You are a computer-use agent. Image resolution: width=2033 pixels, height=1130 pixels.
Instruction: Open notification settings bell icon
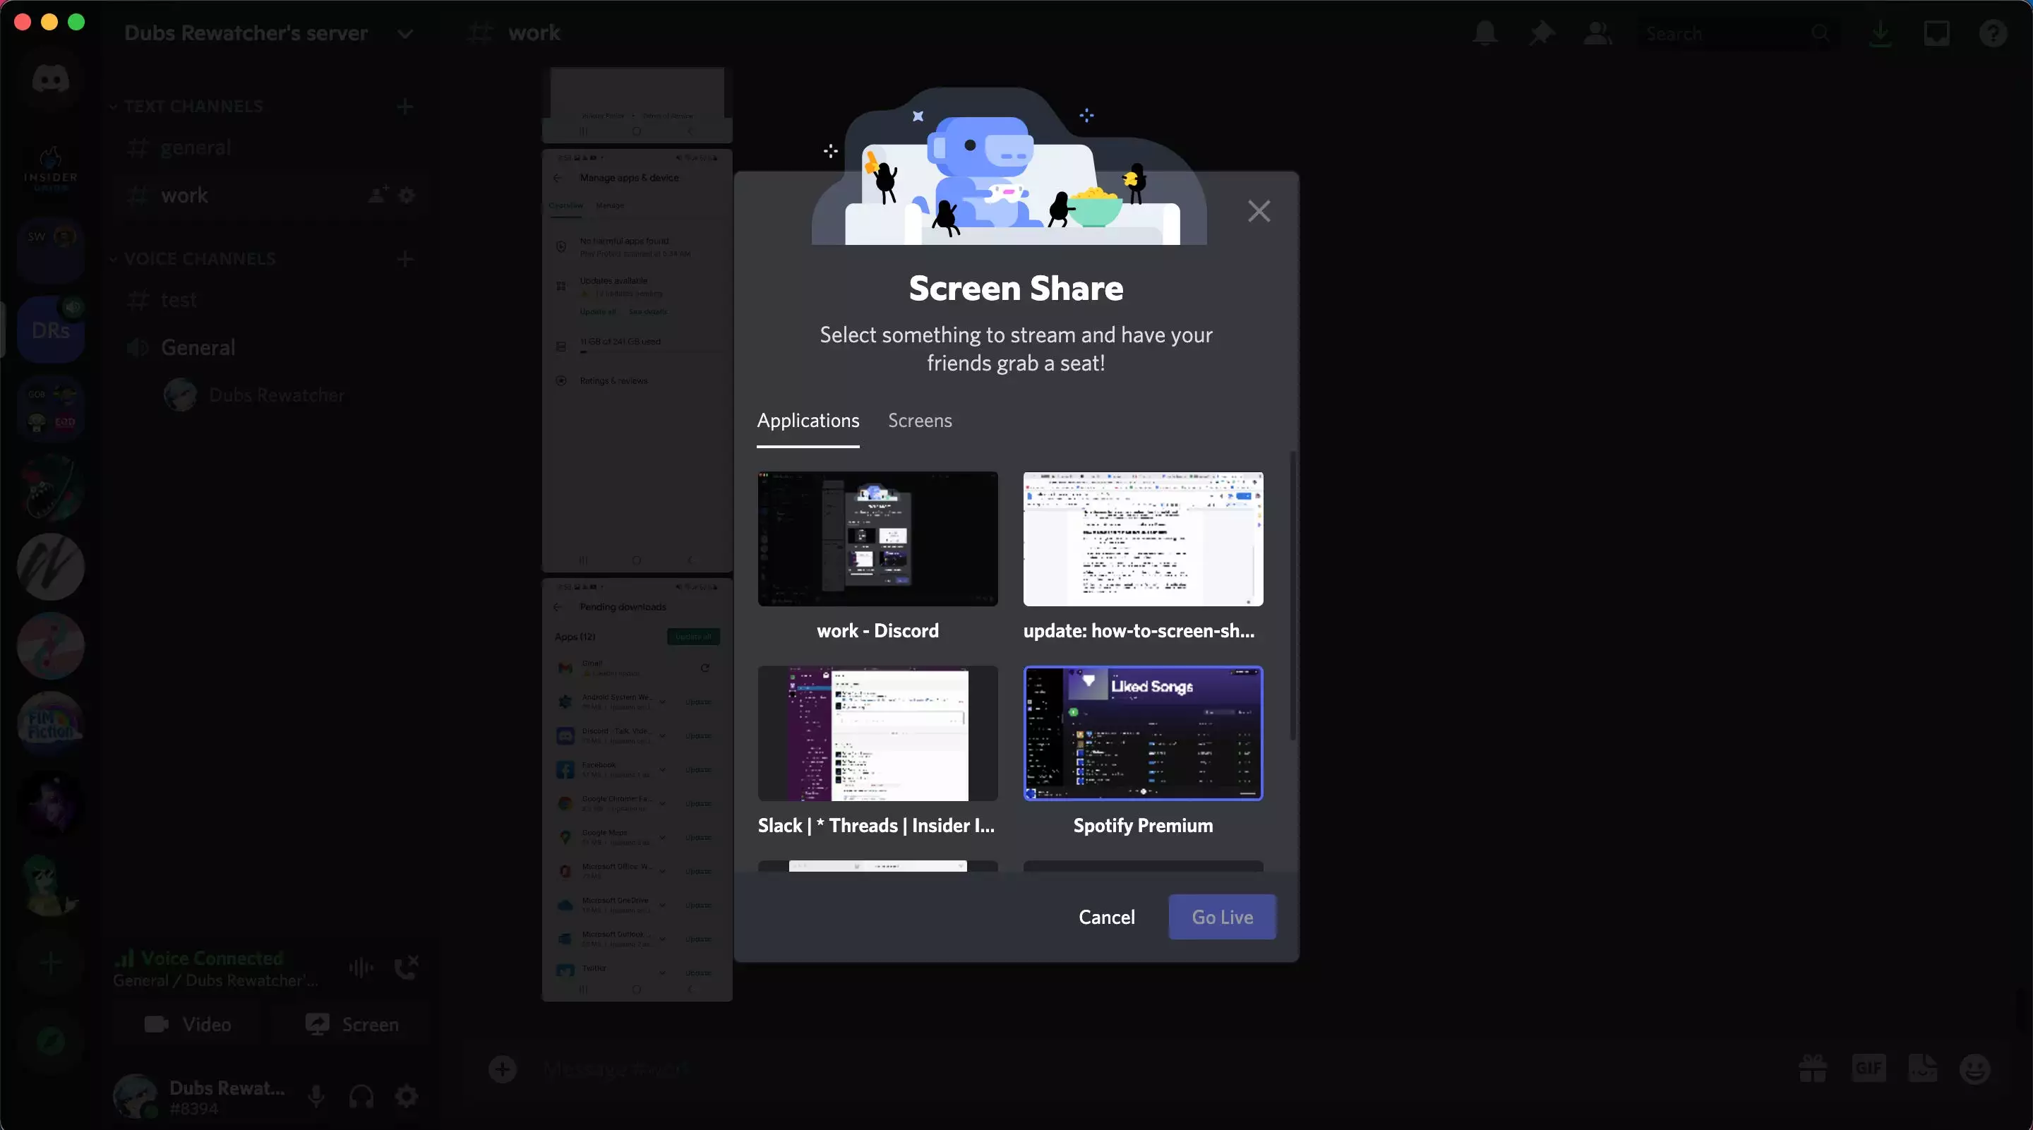(x=1485, y=33)
